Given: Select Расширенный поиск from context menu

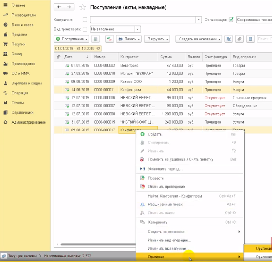Looking at the screenshot, I should click(x=165, y=205).
